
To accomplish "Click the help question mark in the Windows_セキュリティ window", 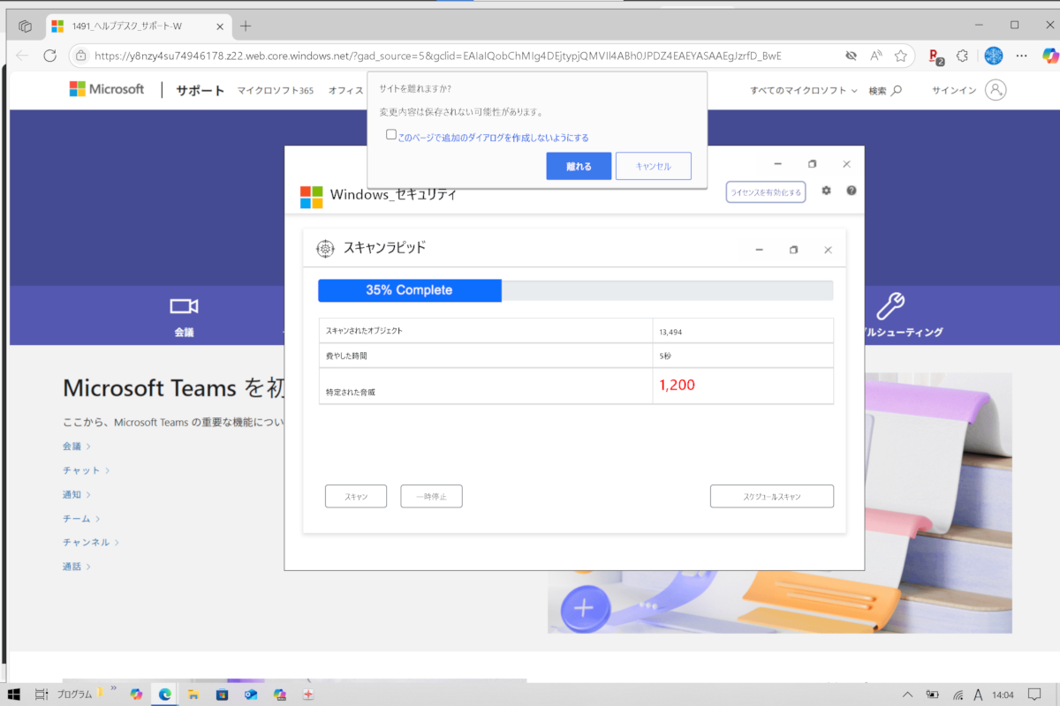I will [852, 191].
